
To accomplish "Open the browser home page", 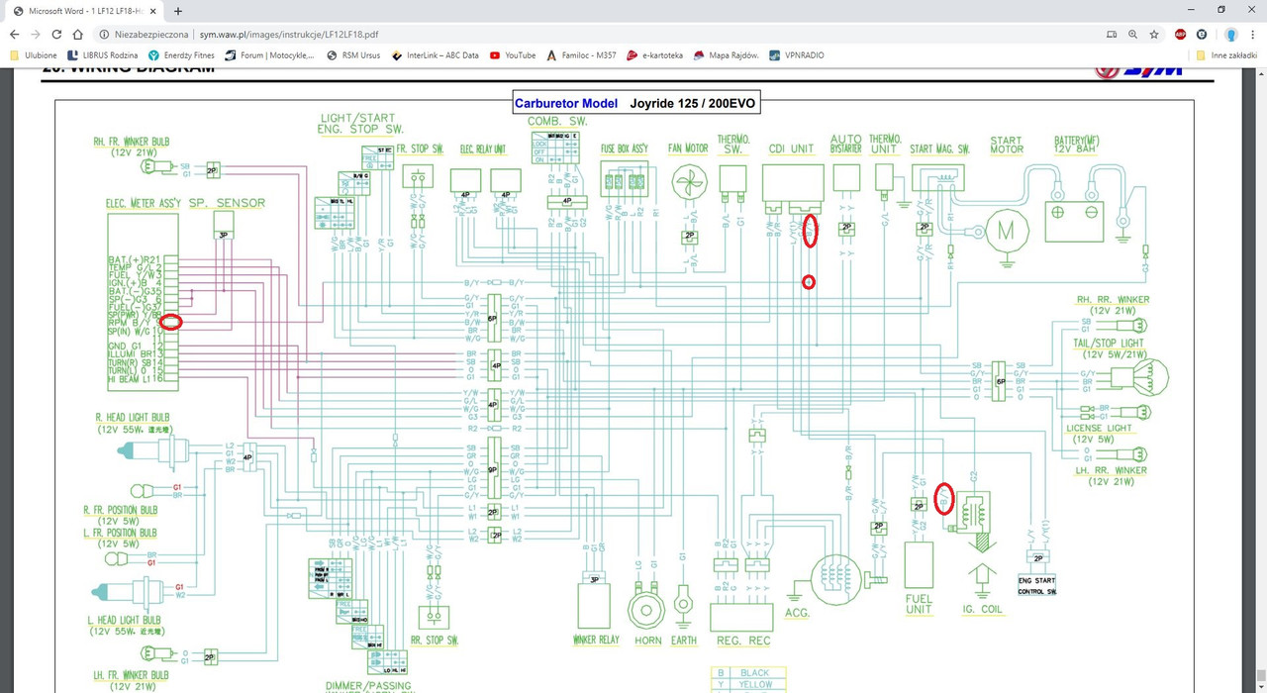I will pyautogui.click(x=77, y=34).
